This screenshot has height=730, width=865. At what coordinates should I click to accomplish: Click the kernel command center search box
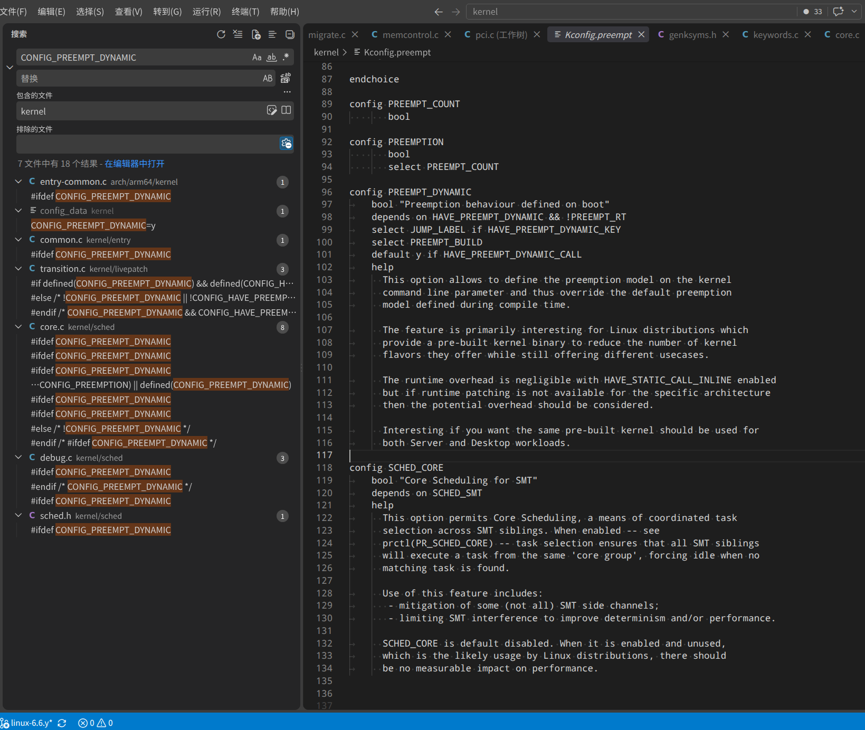[x=631, y=12]
